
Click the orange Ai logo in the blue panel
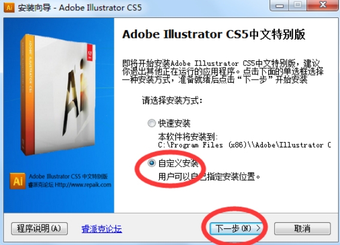click(17, 181)
